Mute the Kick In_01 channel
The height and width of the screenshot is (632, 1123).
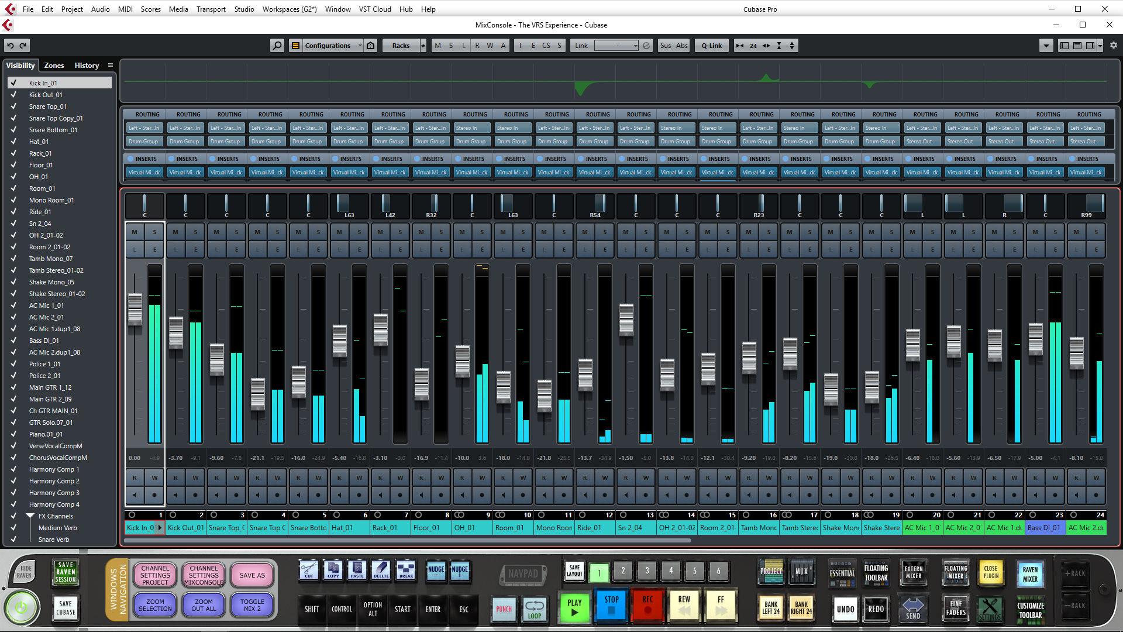[135, 232]
